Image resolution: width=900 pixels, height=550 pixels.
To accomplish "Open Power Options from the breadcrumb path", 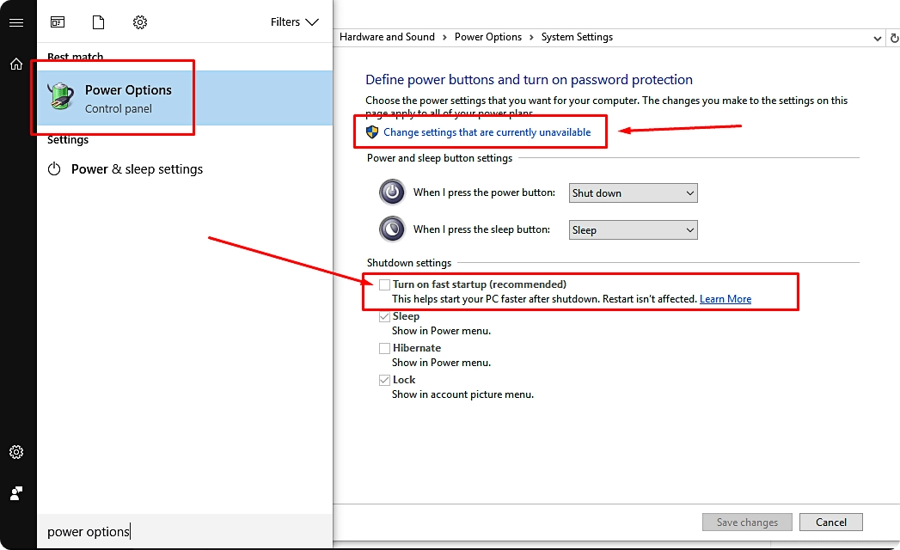I will click(x=488, y=37).
